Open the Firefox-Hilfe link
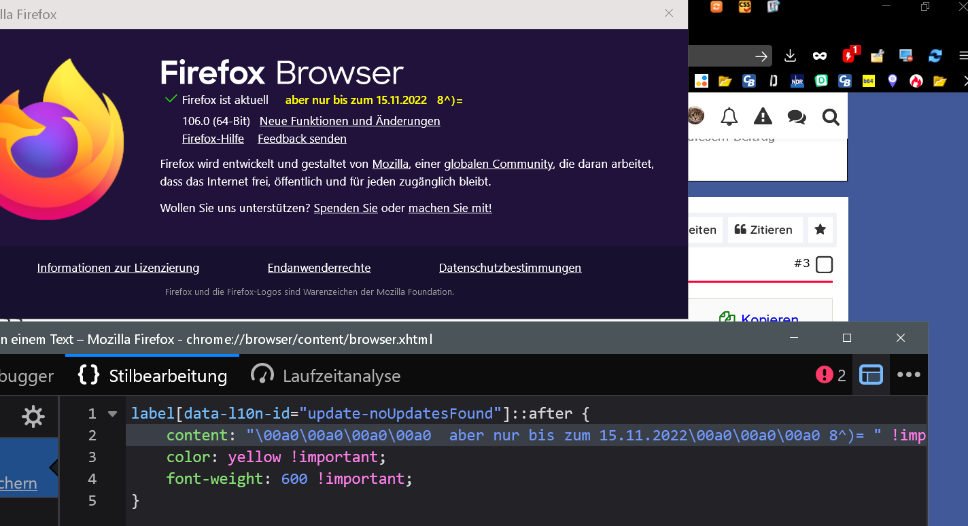968x526 pixels. pyautogui.click(x=213, y=139)
